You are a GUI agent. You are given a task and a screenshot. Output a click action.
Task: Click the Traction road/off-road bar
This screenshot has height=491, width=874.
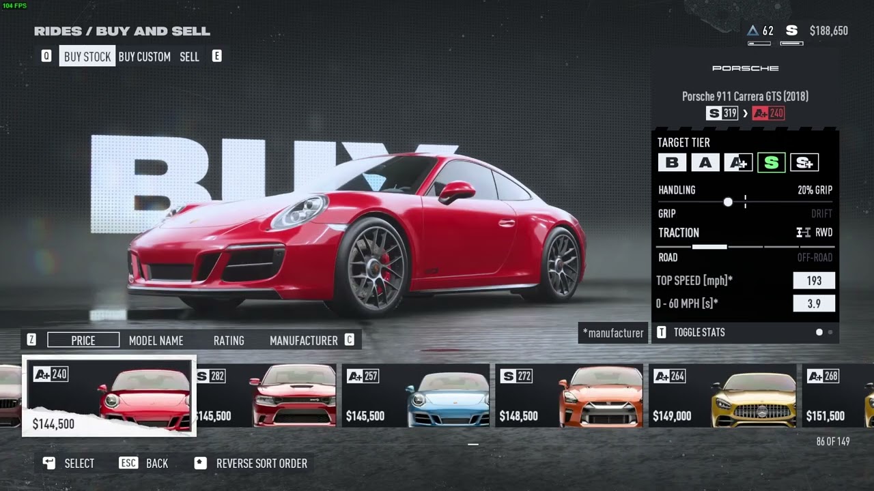point(745,246)
